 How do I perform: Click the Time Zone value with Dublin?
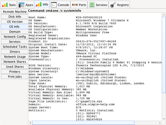tap(110, 83)
